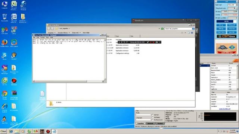239x134 pixels.
Task: Tick the Not Full filter checkbox
Action: (152, 115)
